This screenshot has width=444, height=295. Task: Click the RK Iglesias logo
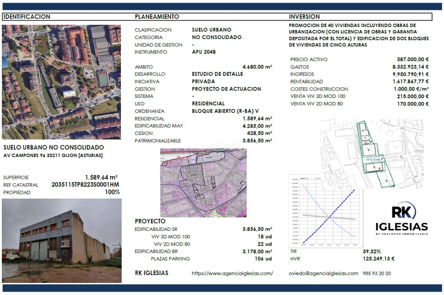402,219
